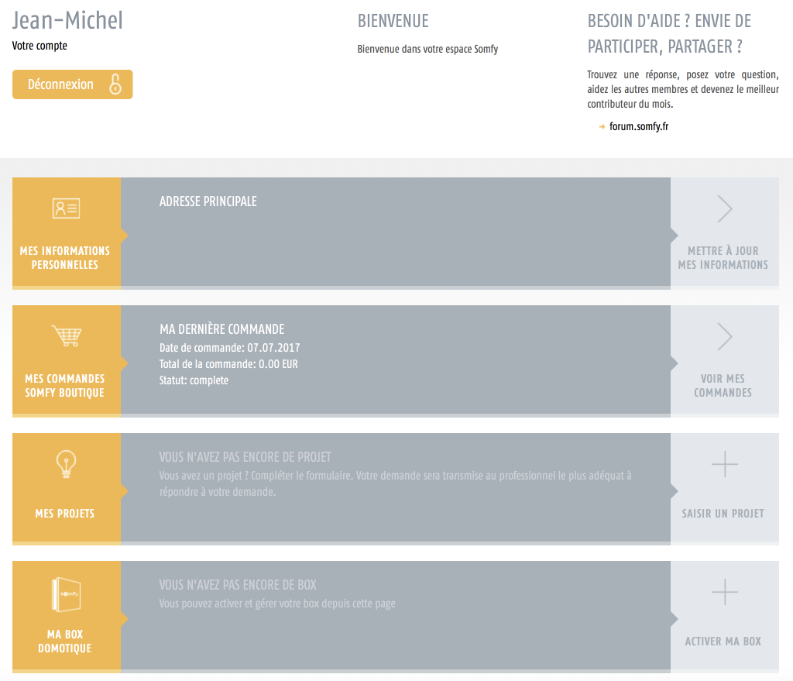This screenshot has height=681, width=793.
Task: Click the Somfy box icon
Action: 67,594
